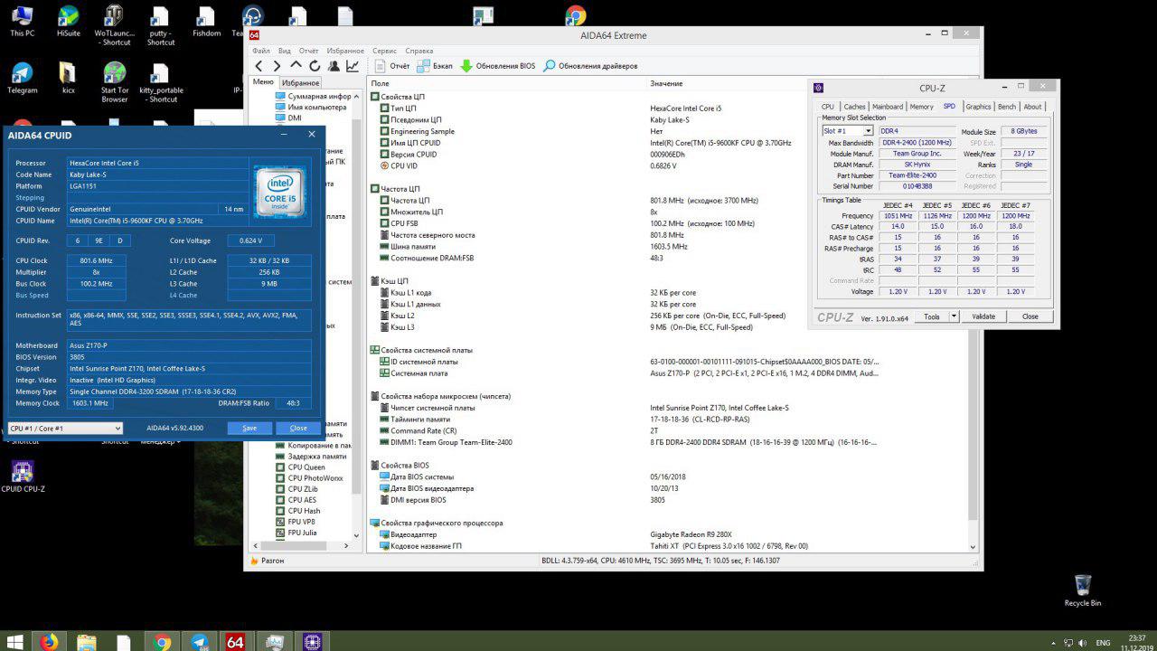The width and height of the screenshot is (1157, 651).
Task: Click the Разгон status bar entry
Action: pyautogui.click(x=268, y=561)
